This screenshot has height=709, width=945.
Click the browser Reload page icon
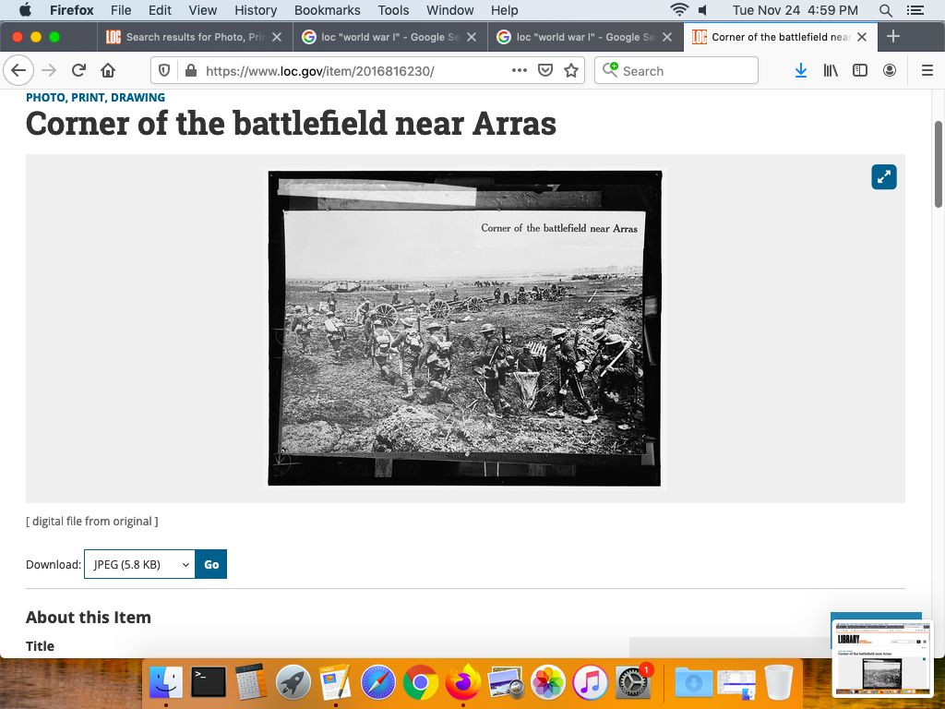(x=79, y=71)
